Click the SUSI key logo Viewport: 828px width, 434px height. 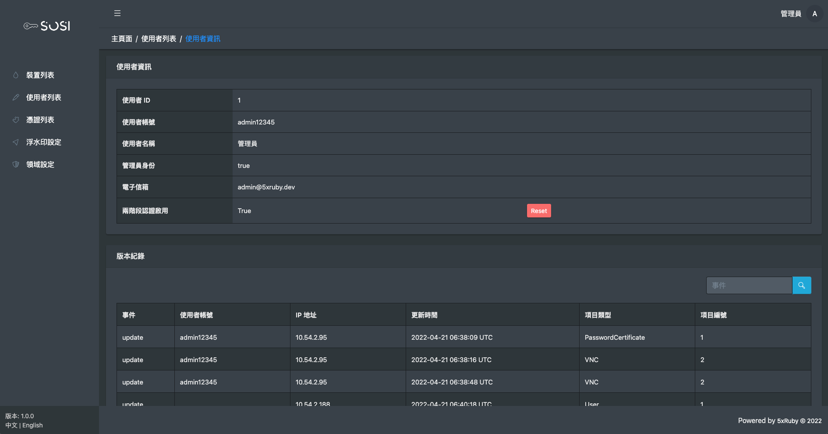[47, 26]
